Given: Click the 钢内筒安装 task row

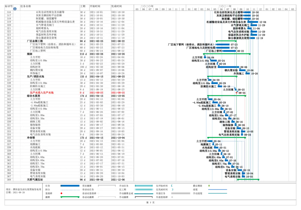Looking at the screenshot, I should (40, 70).
